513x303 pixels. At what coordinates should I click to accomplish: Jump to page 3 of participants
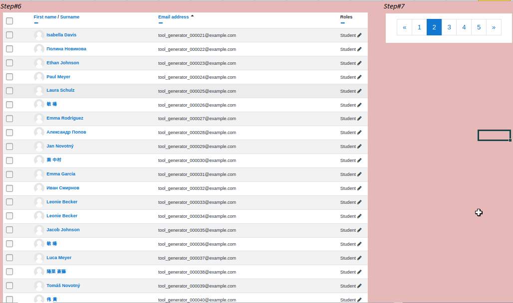pos(449,27)
